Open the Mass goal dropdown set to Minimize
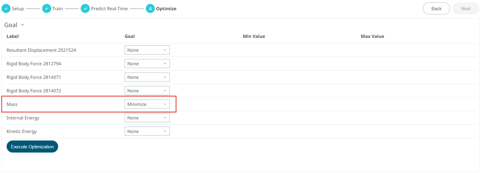Viewport: 481px width, 173px height. (x=147, y=104)
